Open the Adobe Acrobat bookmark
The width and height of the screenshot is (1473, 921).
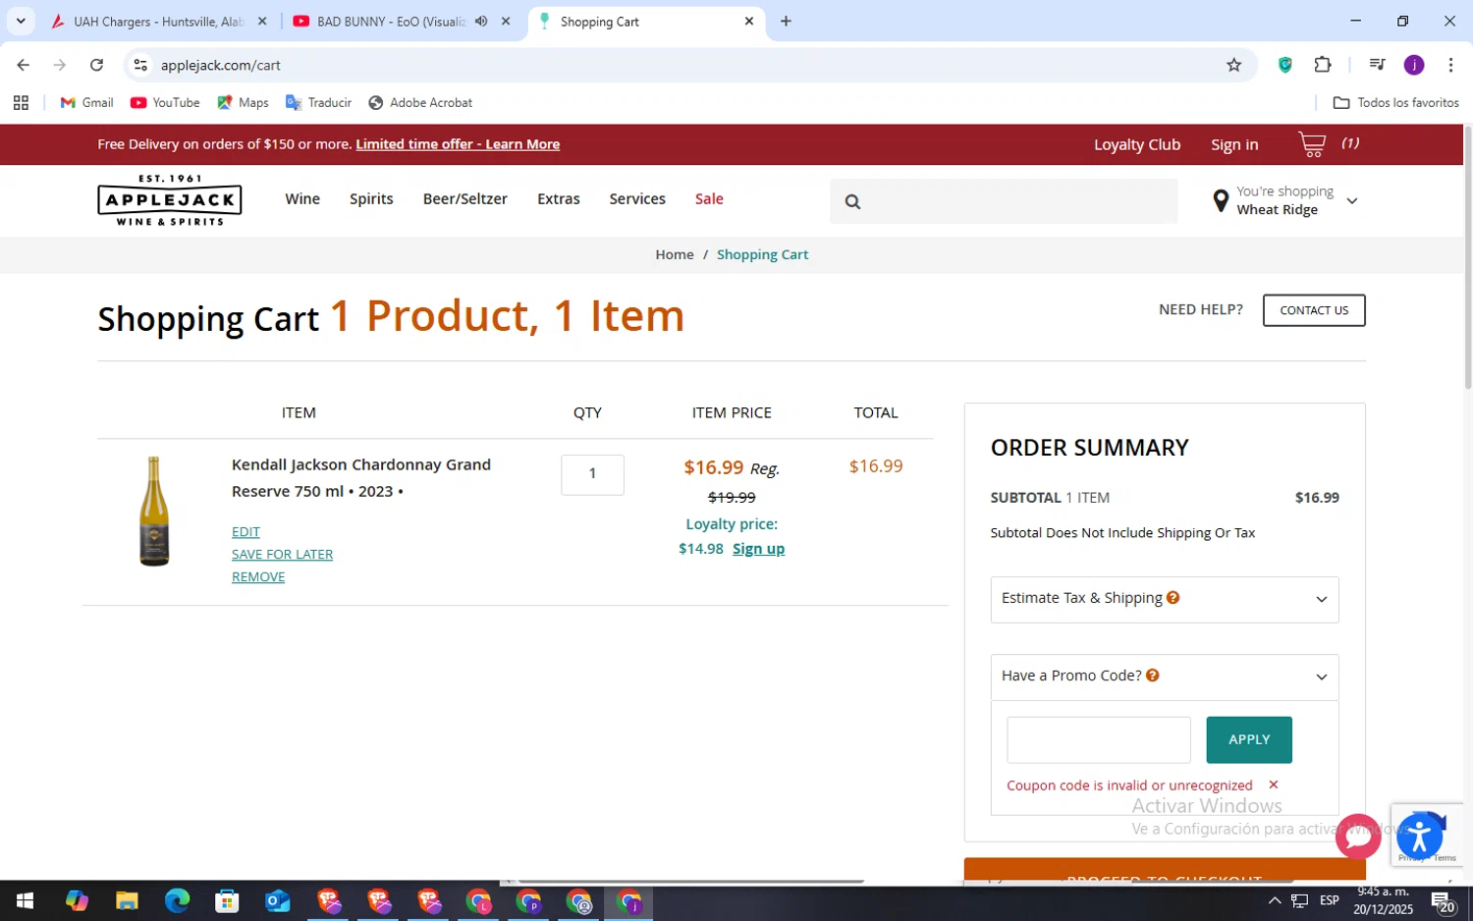[420, 102]
